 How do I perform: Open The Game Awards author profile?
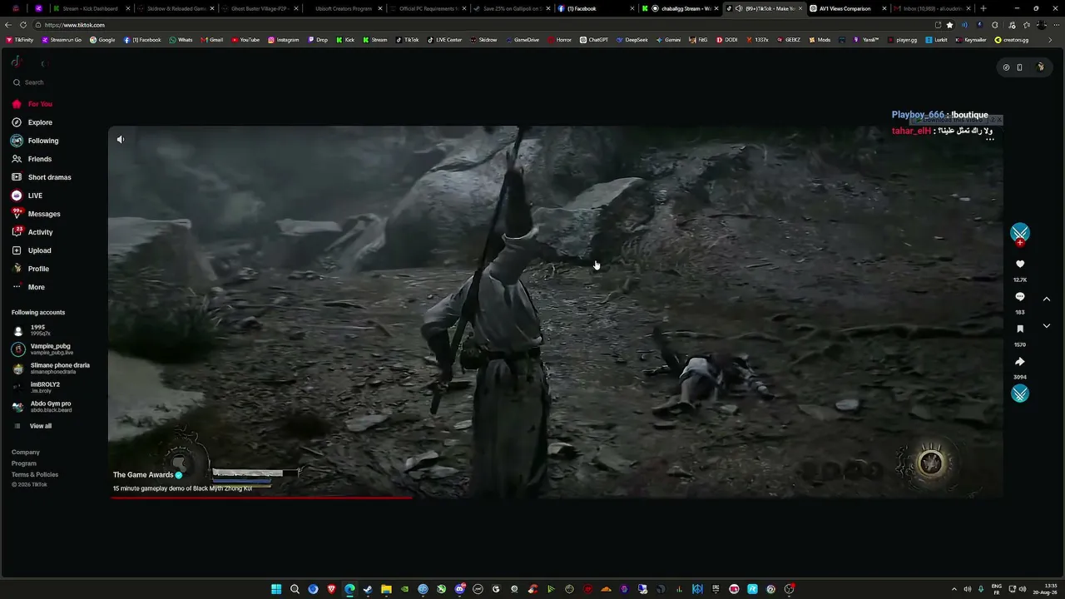point(143,475)
